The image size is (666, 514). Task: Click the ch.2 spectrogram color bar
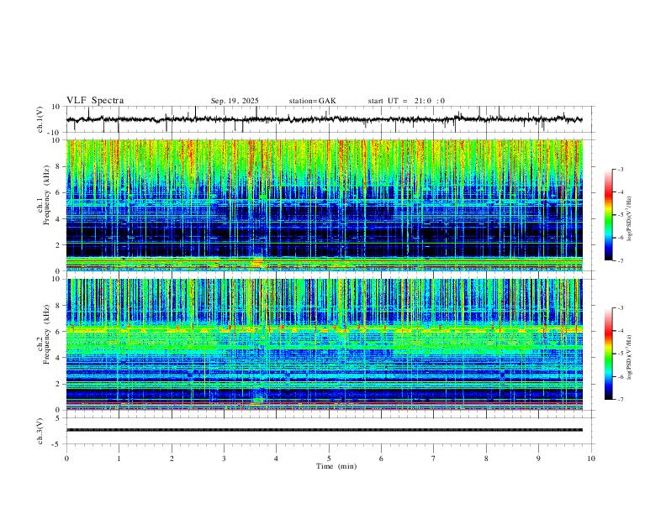pos(608,354)
